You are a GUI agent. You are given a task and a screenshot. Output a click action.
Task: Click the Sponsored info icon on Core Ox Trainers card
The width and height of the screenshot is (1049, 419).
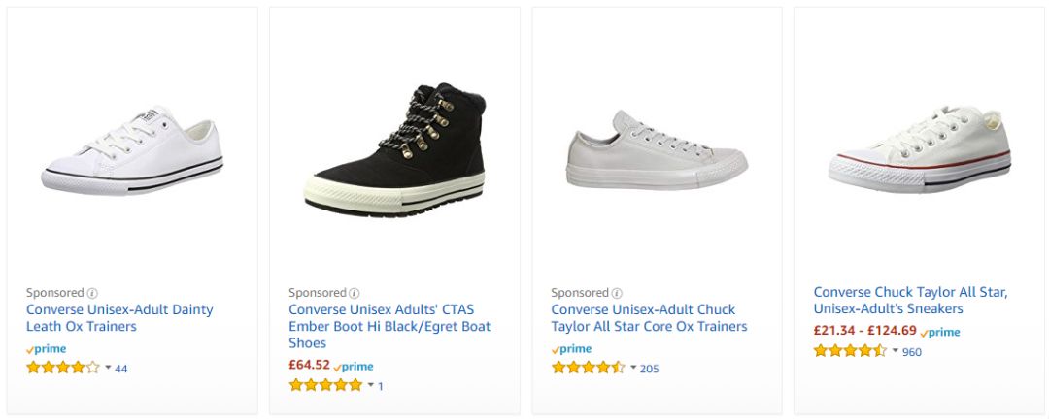pyautogui.click(x=617, y=293)
